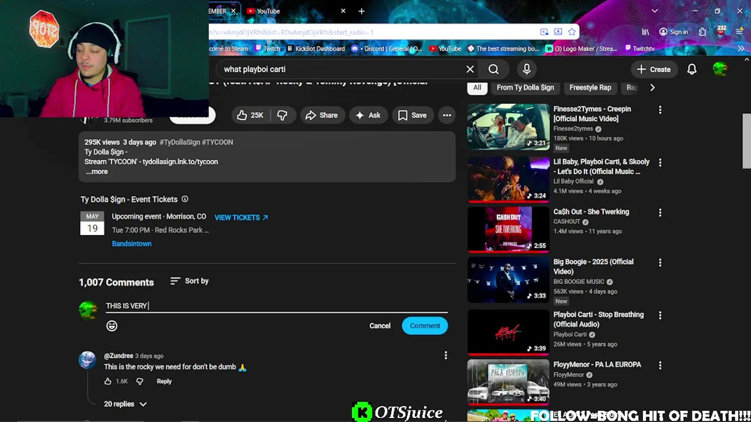The width and height of the screenshot is (751, 422).
Task: Click the Create button
Action: (x=654, y=69)
